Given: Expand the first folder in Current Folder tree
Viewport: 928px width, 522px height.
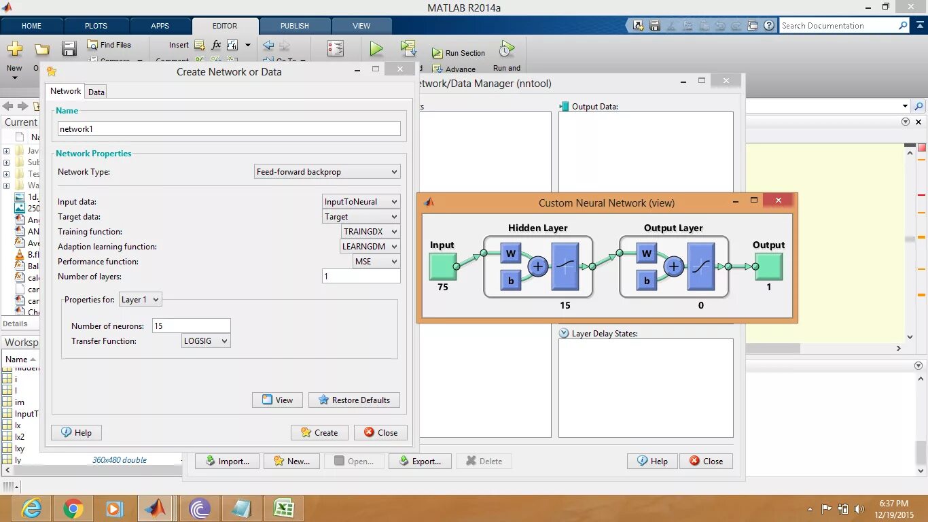Looking at the screenshot, I should tap(6, 151).
